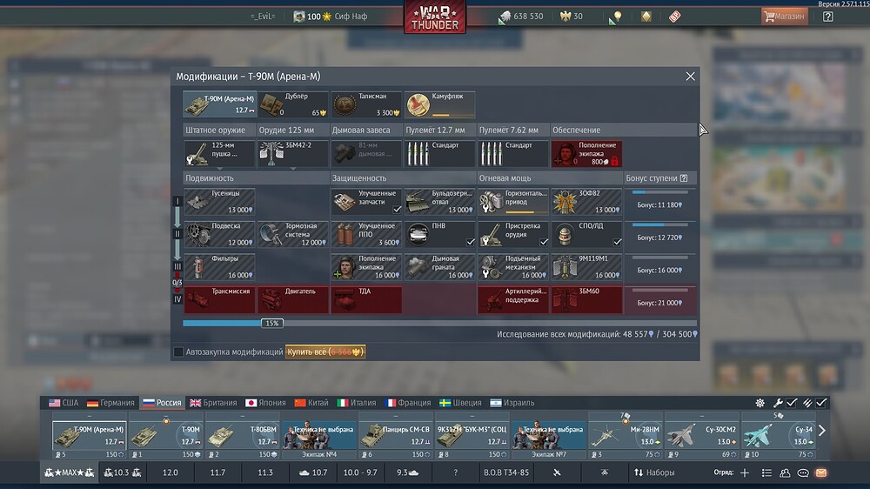Select the Подъемный механизм modification
The height and width of the screenshot is (489, 870).
click(512, 267)
